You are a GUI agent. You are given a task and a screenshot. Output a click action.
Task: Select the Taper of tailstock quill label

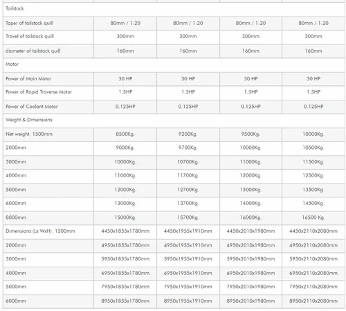click(29, 23)
